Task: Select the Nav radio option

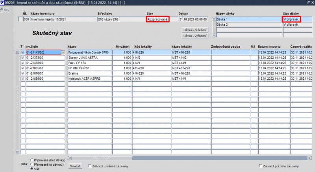Action: (x=2, y=9)
